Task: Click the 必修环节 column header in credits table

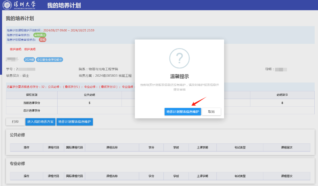Action: click(x=282, y=95)
